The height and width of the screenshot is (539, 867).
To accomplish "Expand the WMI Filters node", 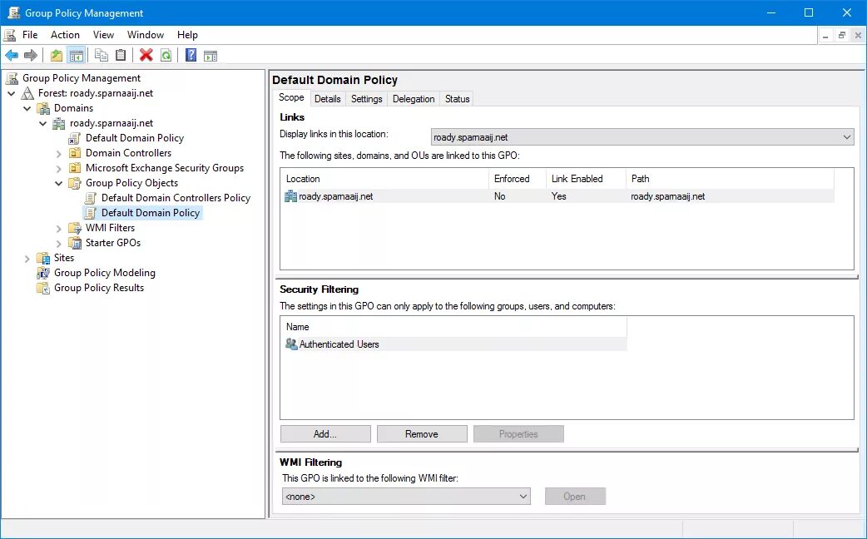I will 58,228.
